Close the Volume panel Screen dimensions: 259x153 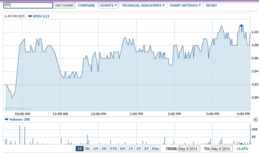(x=255, y=119)
